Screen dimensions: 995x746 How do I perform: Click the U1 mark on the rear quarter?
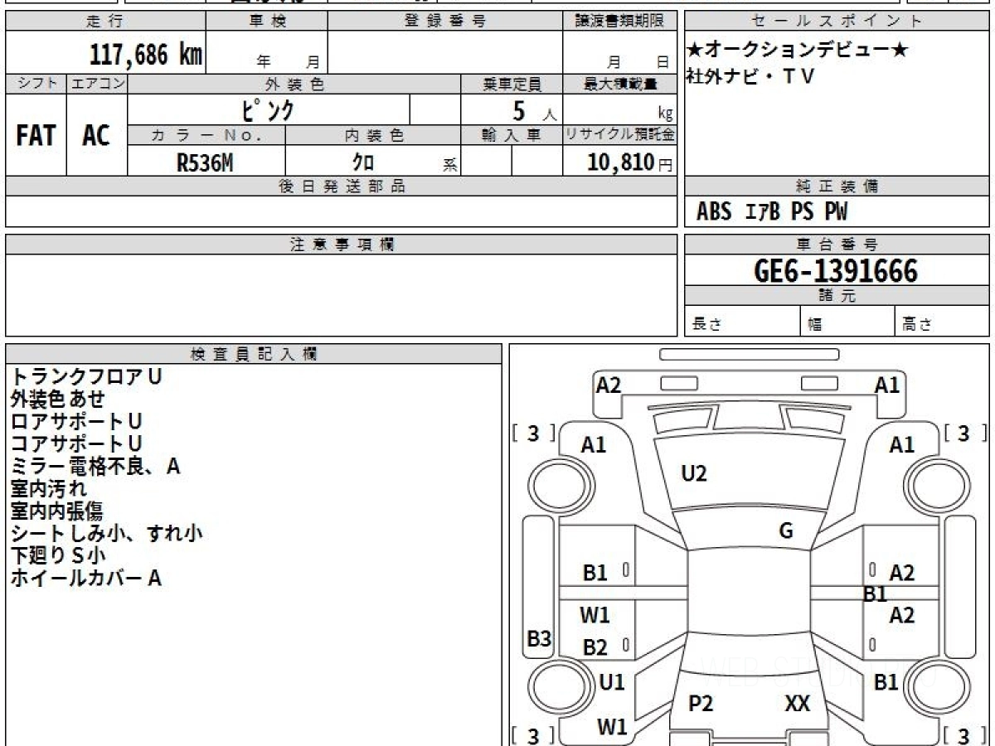point(612,682)
